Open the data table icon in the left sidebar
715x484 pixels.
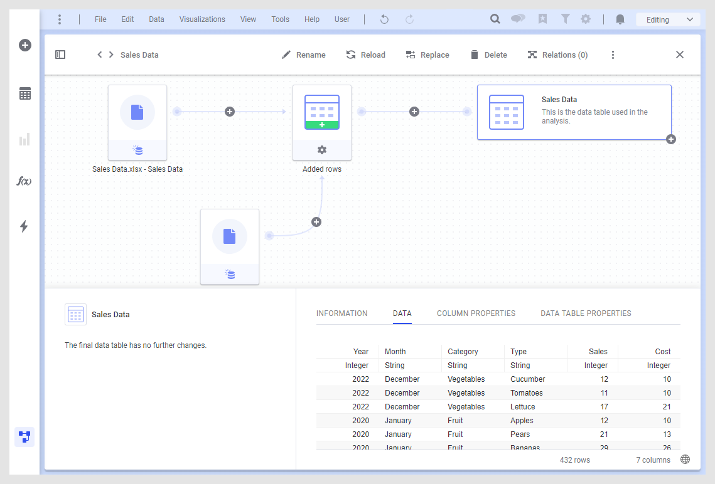(25, 94)
